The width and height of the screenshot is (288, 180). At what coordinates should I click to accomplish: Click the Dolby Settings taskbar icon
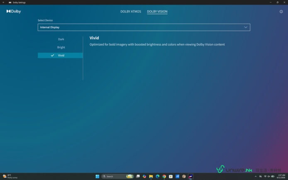pyautogui.click(x=190, y=177)
